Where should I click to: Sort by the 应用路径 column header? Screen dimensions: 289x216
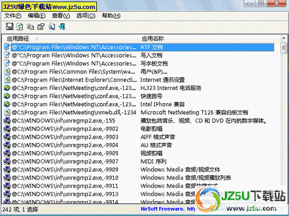pos(70,39)
